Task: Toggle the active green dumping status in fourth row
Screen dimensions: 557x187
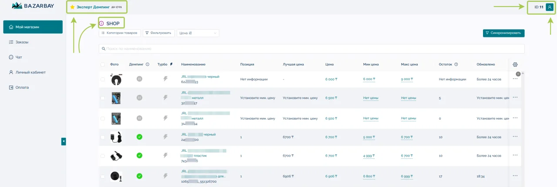Action: (139, 137)
